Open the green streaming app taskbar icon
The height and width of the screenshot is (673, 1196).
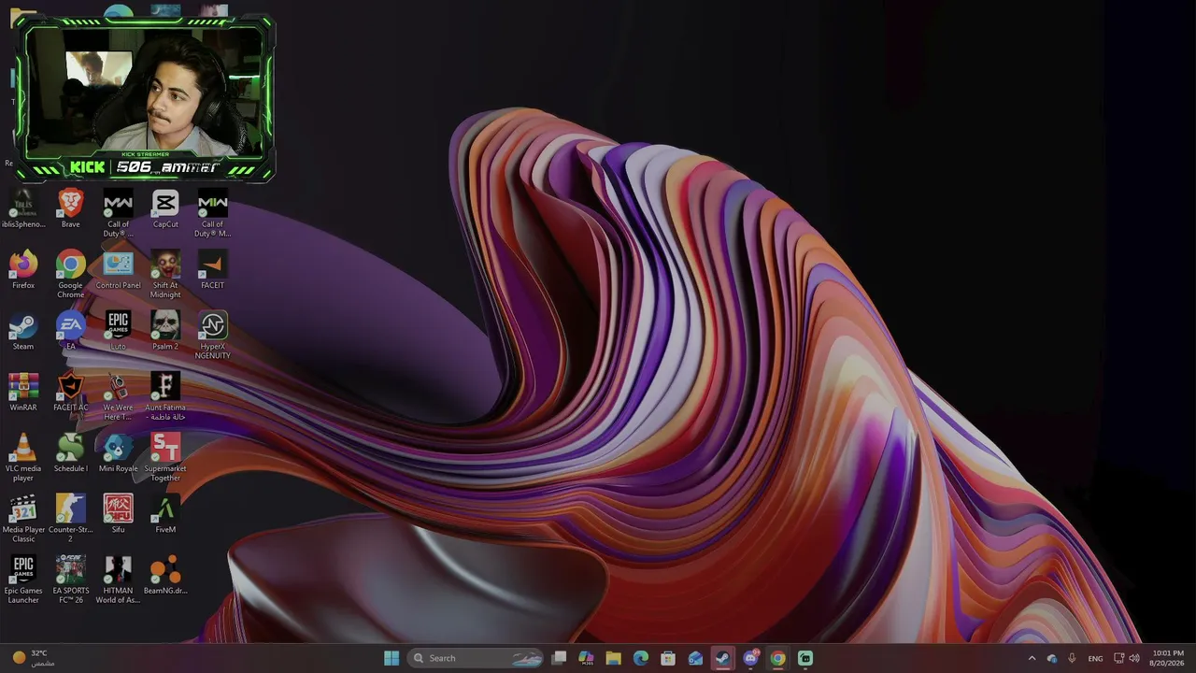click(804, 658)
